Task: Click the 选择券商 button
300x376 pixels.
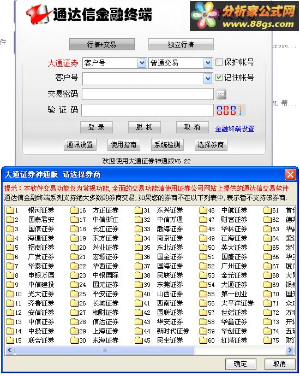Action: click(x=211, y=145)
